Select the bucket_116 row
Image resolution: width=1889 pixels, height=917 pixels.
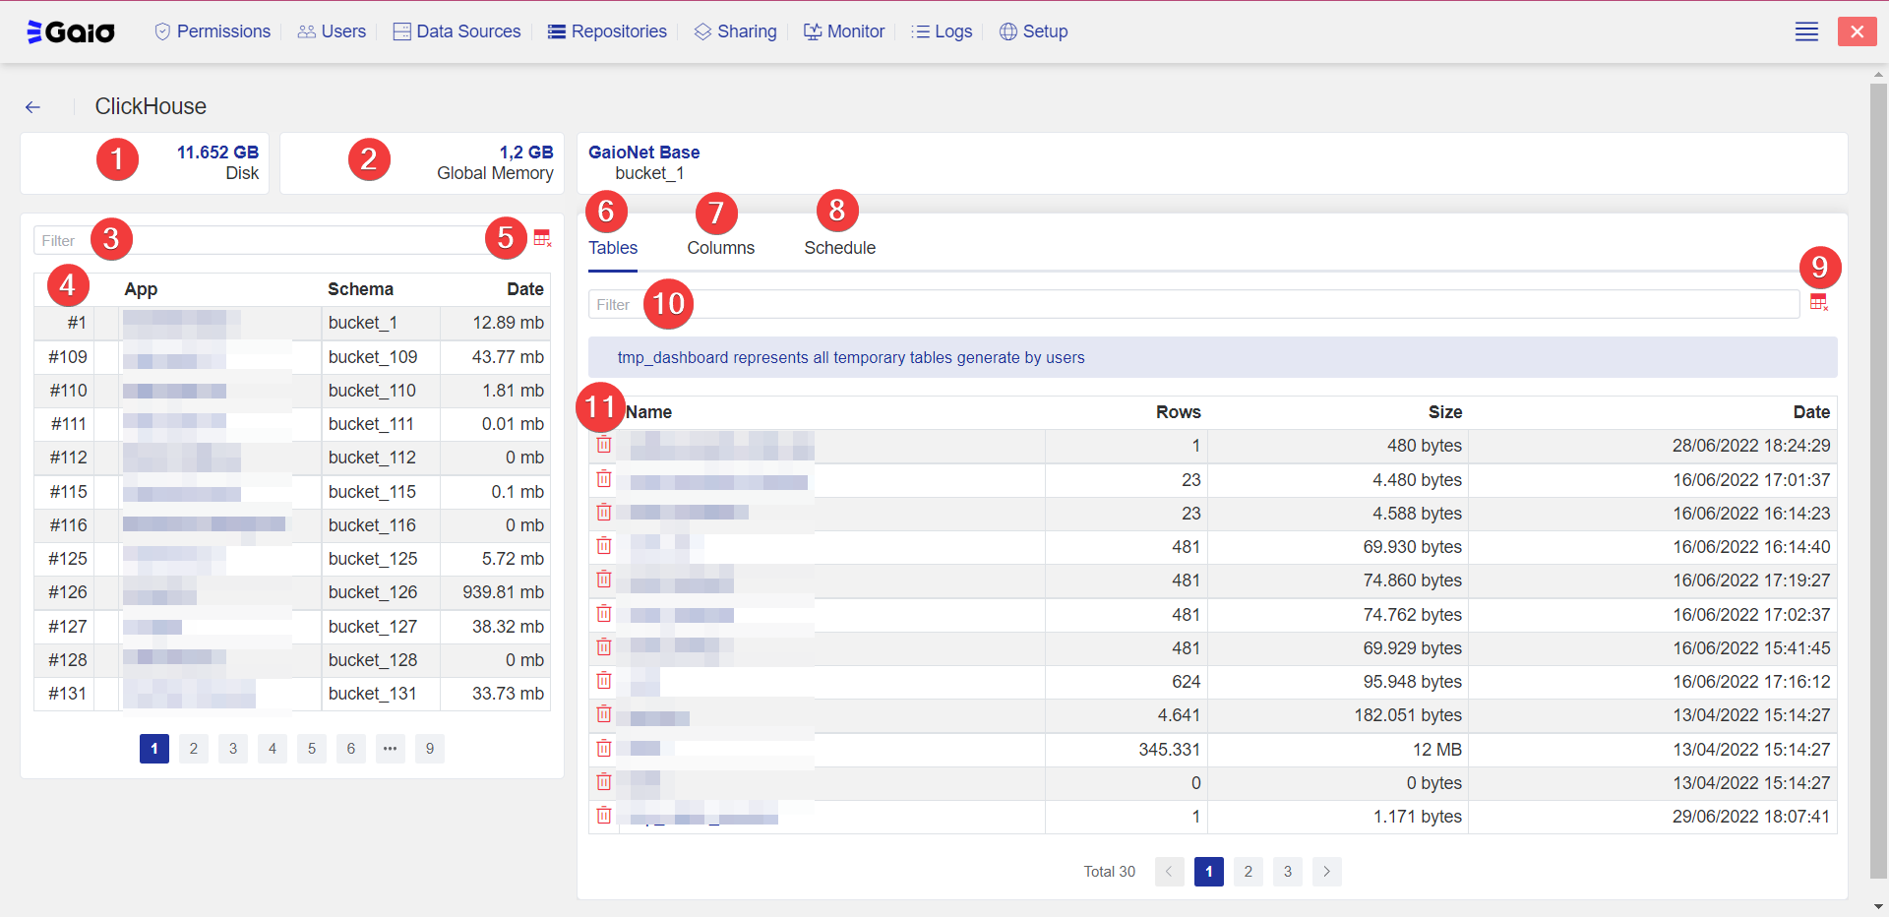click(292, 525)
